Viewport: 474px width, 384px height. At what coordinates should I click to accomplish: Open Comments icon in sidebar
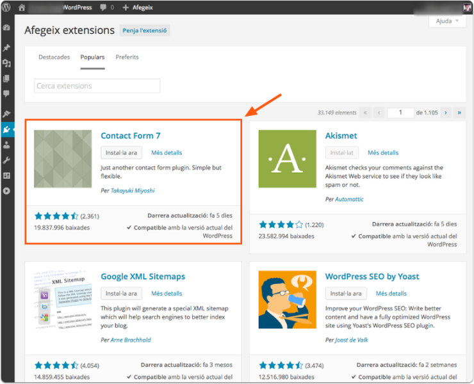(x=6, y=93)
